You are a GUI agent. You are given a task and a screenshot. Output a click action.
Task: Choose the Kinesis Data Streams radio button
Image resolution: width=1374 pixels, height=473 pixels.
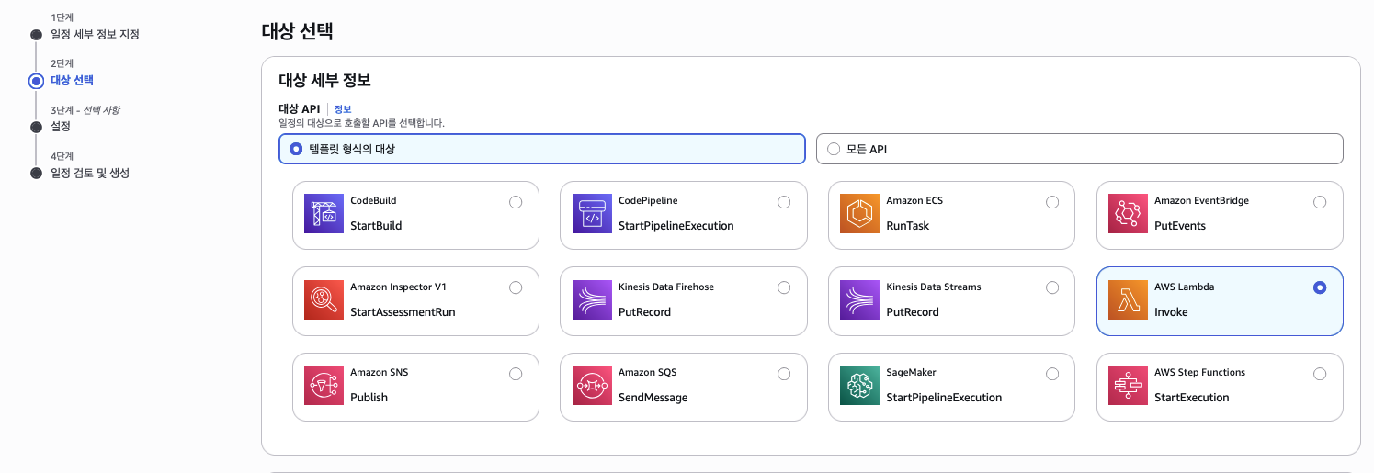pos(1052,287)
